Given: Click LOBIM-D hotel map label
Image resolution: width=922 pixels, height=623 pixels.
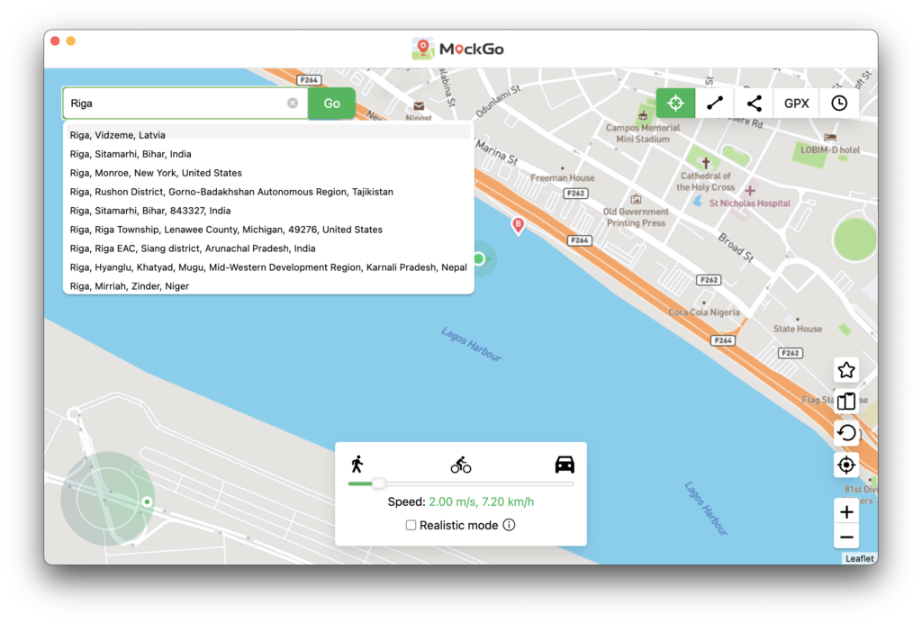Looking at the screenshot, I should 829,149.
